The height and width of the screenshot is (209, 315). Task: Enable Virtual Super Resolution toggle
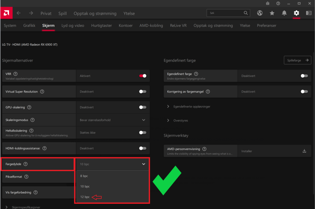tap(143, 91)
